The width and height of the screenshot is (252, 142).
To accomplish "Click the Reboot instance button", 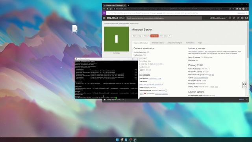I will point(146,36).
